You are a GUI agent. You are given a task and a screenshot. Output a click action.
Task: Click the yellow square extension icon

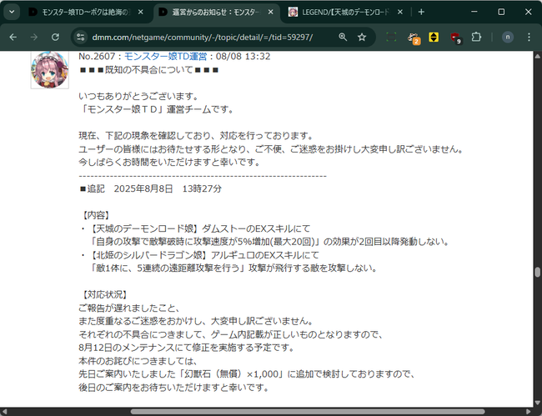point(434,37)
